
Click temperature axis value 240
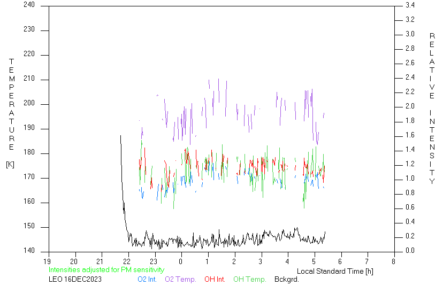[29, 5]
